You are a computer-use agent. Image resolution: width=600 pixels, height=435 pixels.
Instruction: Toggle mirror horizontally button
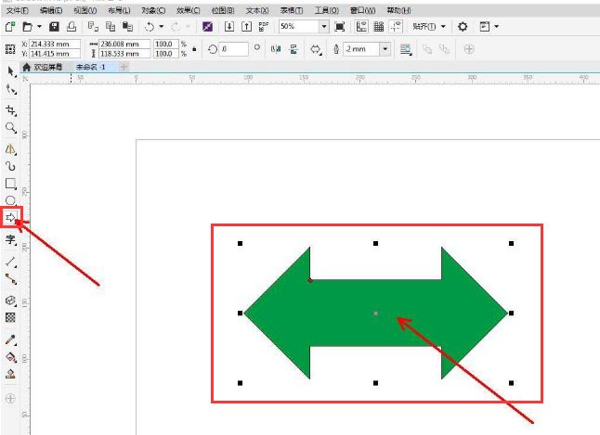276,48
